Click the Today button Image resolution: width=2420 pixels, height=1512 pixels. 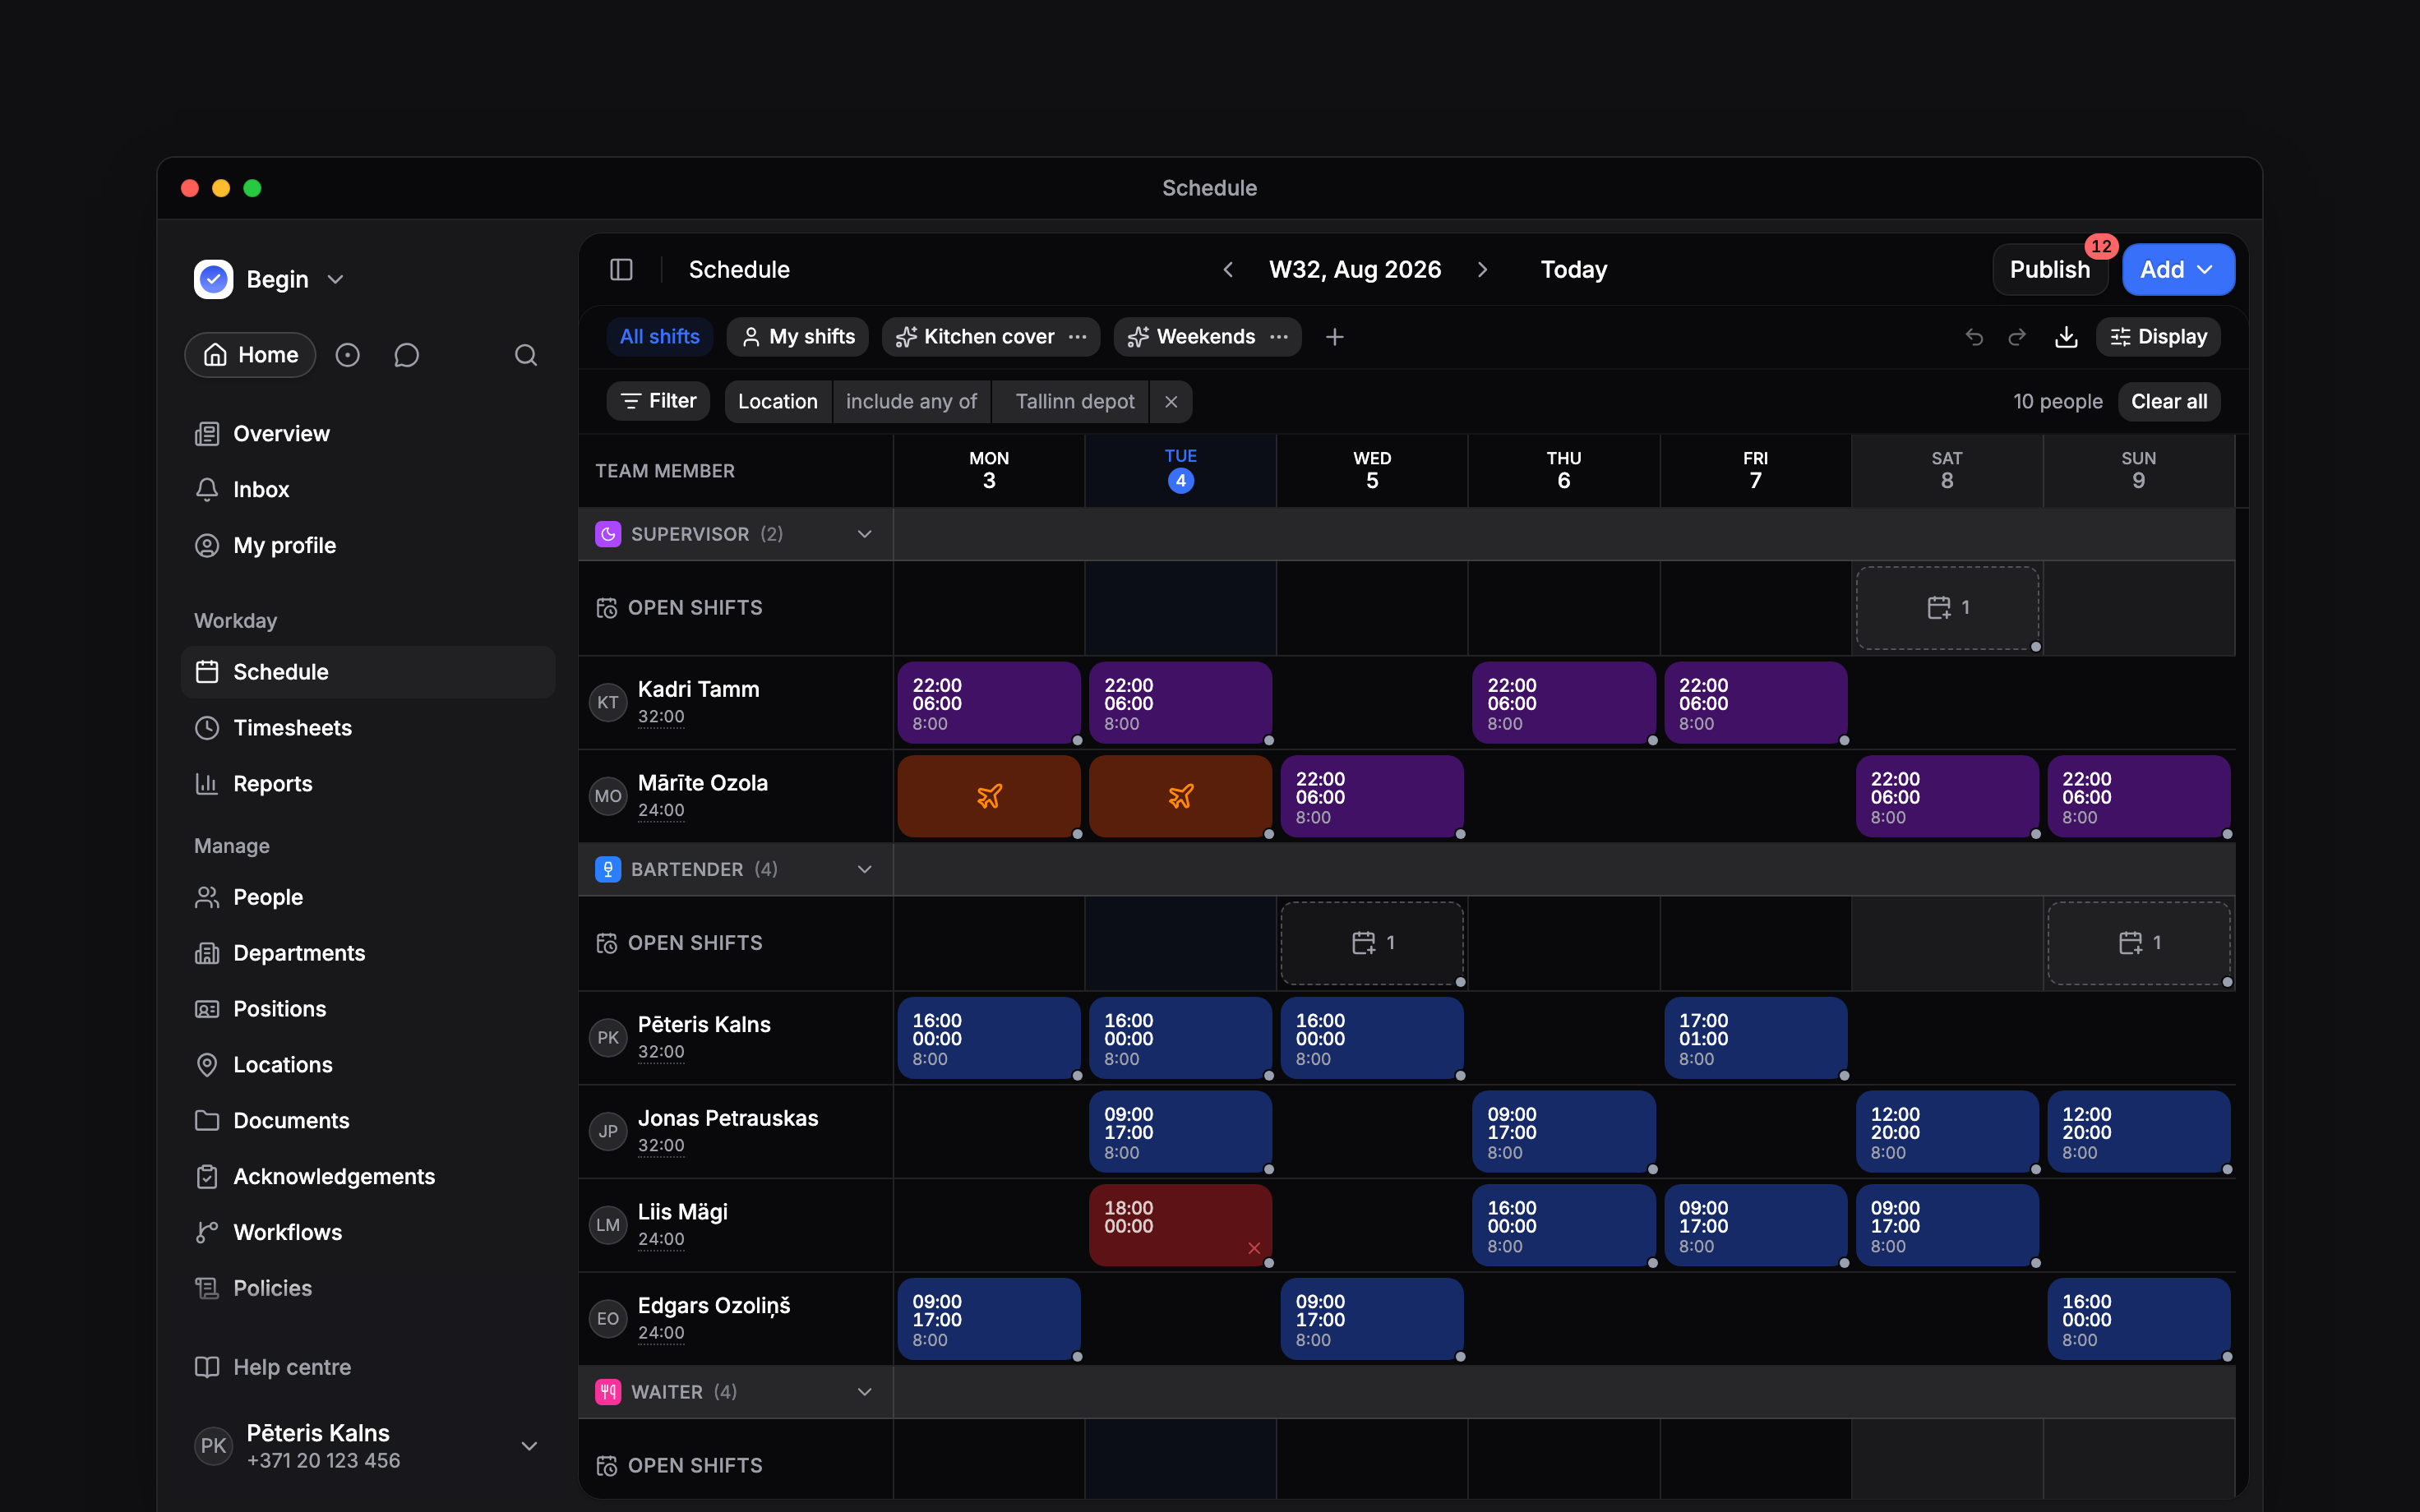(1573, 270)
